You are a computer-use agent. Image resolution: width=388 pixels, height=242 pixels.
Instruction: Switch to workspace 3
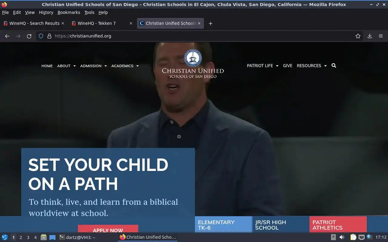click(x=28, y=237)
